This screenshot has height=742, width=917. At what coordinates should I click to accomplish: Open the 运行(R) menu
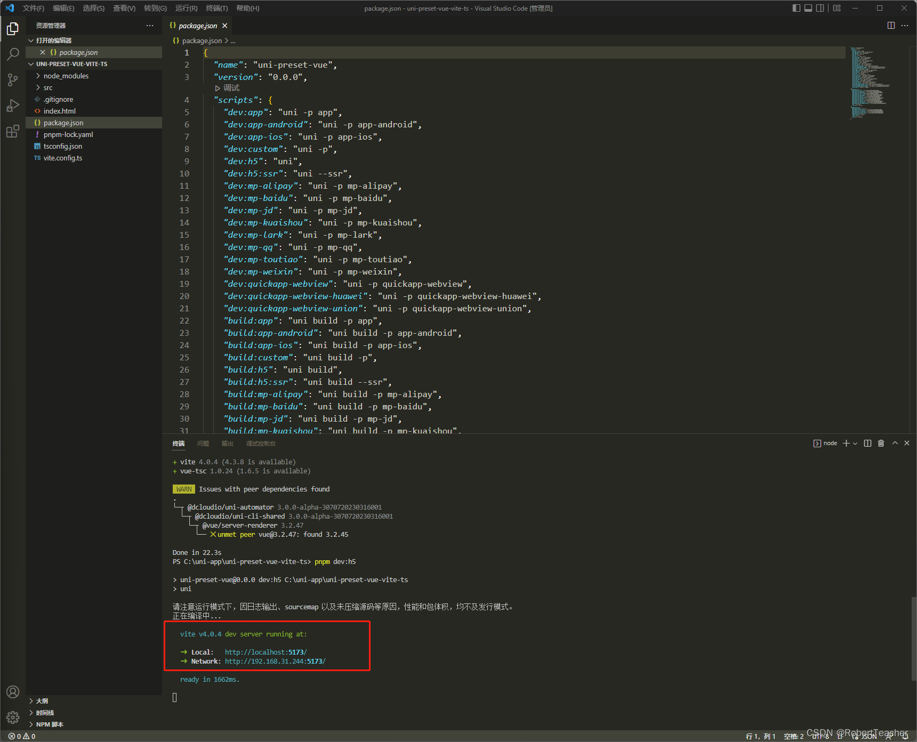click(x=187, y=8)
